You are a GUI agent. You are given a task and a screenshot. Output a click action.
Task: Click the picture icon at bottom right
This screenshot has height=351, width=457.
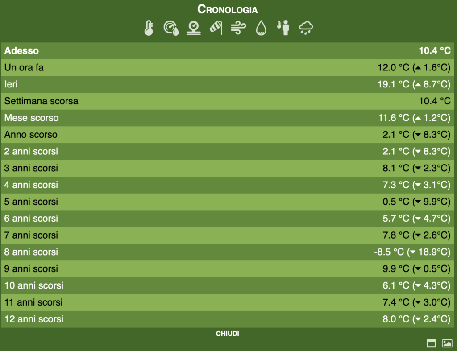point(447,343)
